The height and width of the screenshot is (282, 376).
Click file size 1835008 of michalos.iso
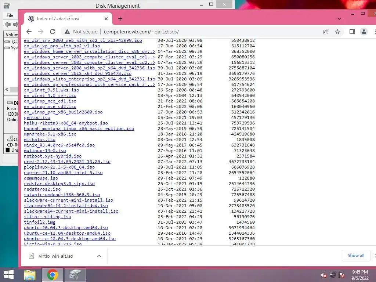246,140
